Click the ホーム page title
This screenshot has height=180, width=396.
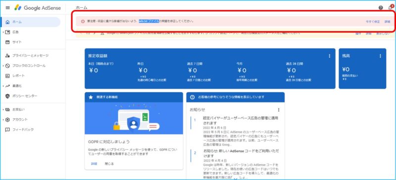click(x=81, y=8)
